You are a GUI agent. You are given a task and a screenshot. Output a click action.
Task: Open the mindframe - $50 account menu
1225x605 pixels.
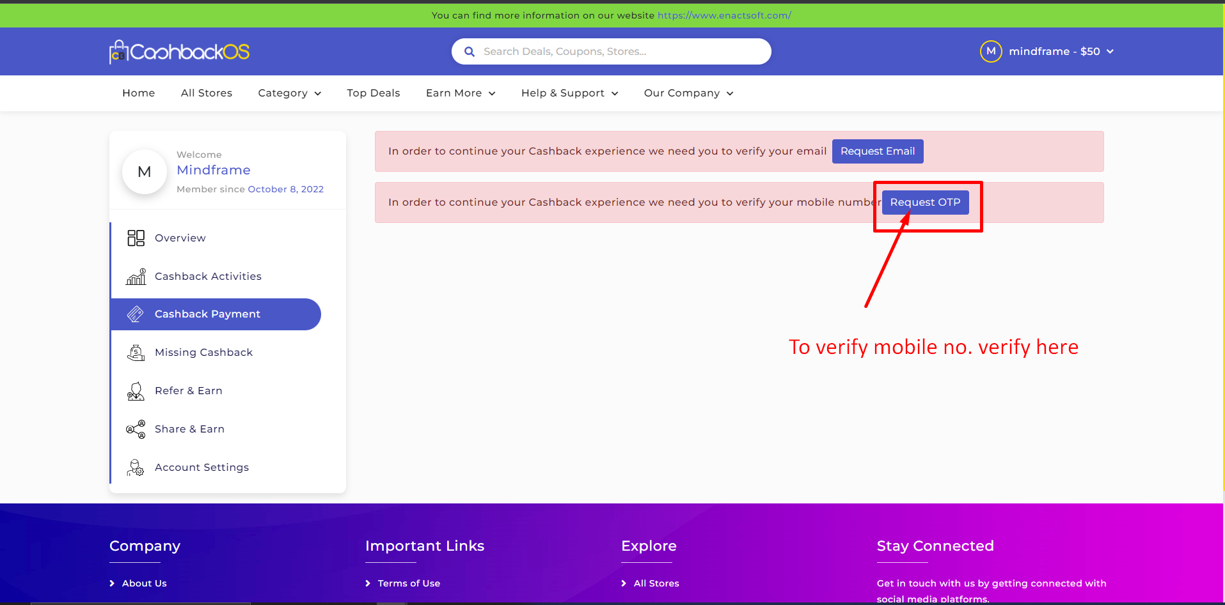(x=1061, y=51)
